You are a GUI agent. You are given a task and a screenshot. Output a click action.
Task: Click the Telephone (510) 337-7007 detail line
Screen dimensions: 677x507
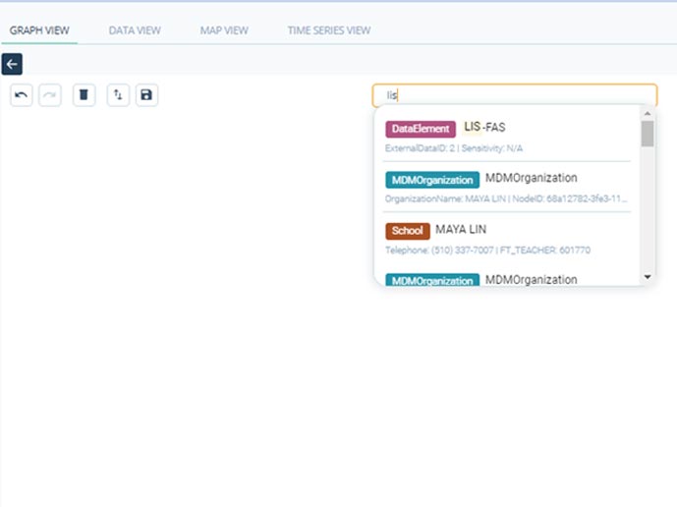488,250
